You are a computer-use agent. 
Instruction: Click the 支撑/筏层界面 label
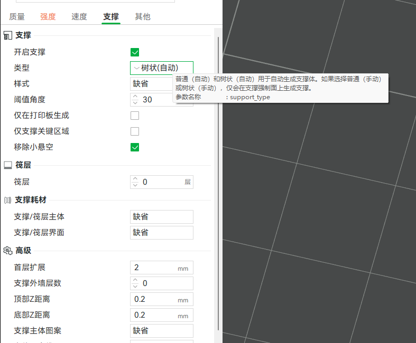(x=39, y=233)
